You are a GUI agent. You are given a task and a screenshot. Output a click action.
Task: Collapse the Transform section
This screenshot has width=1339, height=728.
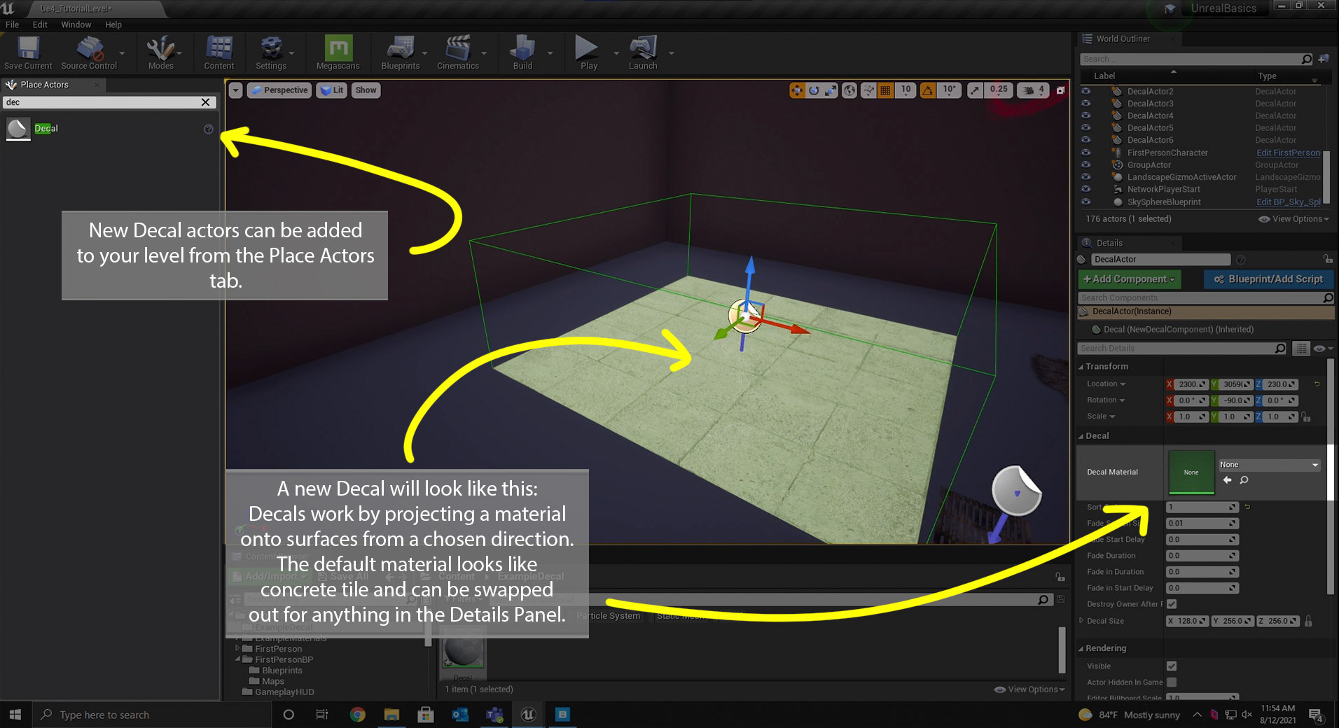point(1081,367)
